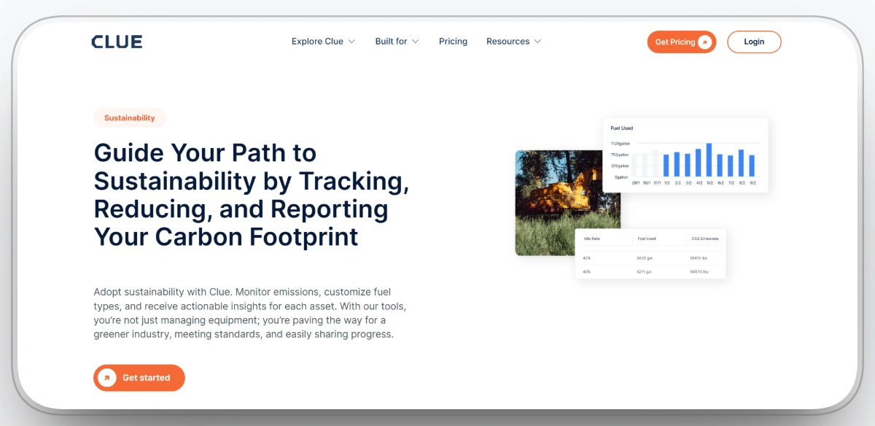Click the 'Fuel Used' chart title
Screen dimensions: 875x426
tap(622, 128)
